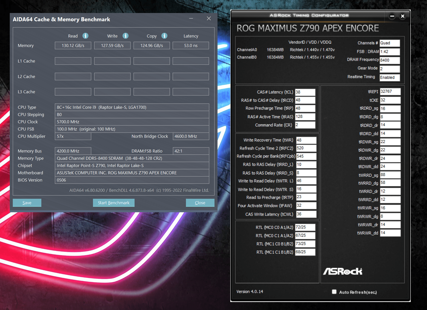Click the tCKE field
This screenshot has width=427, height=310.
(390, 100)
